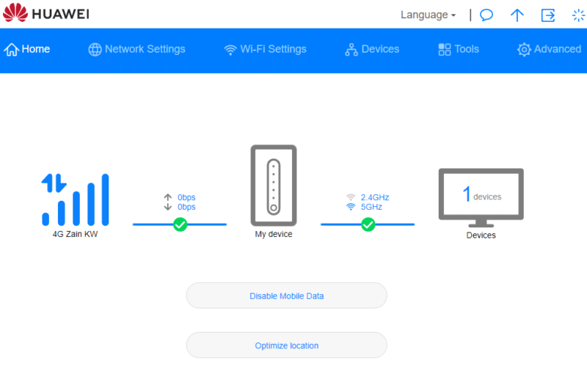Click the logout exit icon
587x371 pixels.
pyautogui.click(x=548, y=15)
